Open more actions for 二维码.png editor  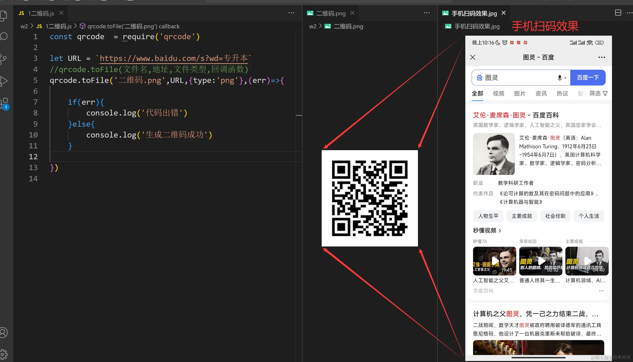pos(427,13)
